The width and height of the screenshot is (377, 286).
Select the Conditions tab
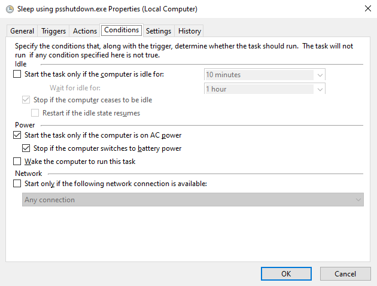121,30
